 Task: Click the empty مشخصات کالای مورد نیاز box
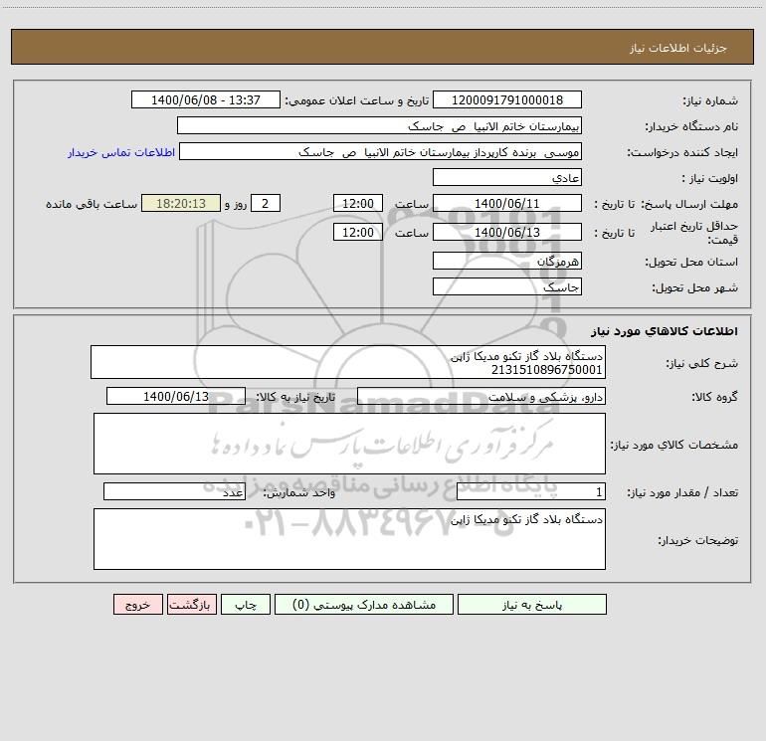point(349,444)
